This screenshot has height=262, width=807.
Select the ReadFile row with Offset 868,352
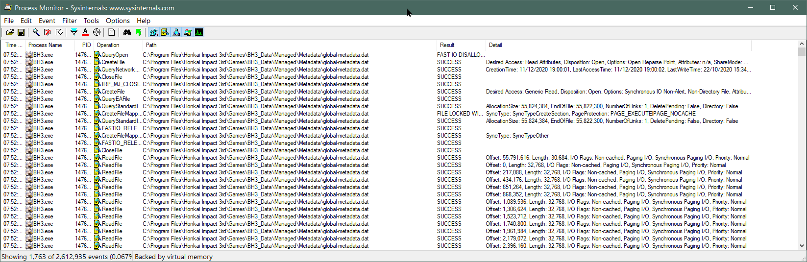tap(376, 194)
